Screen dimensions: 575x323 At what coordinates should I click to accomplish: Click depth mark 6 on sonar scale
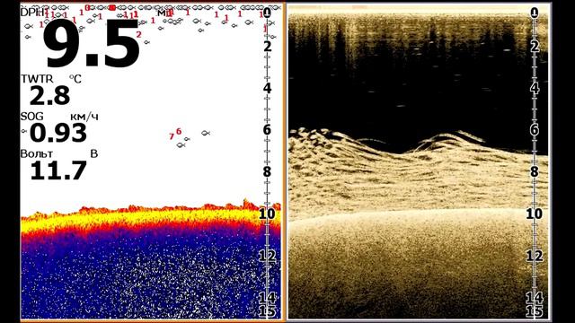coord(268,129)
